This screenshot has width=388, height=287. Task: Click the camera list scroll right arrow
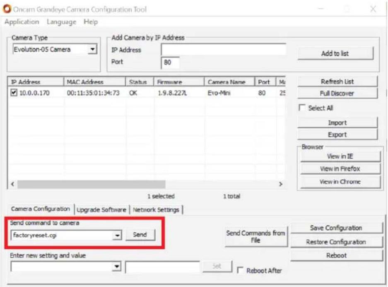281,184
